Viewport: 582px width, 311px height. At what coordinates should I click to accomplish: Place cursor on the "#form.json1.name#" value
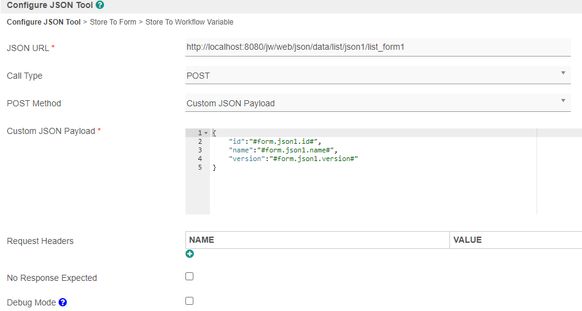pos(296,150)
